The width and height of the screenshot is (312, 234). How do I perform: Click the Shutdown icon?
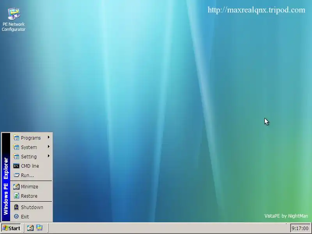(x=16, y=207)
